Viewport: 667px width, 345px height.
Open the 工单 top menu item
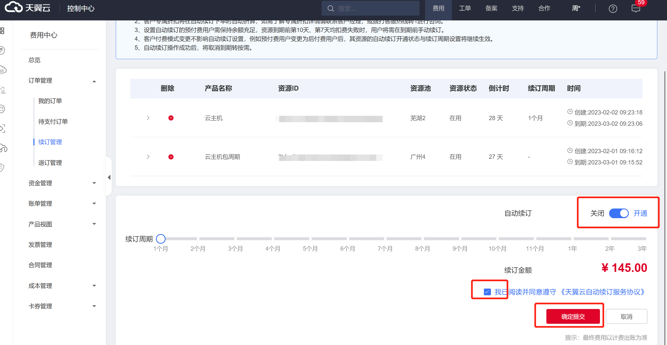tap(465, 9)
